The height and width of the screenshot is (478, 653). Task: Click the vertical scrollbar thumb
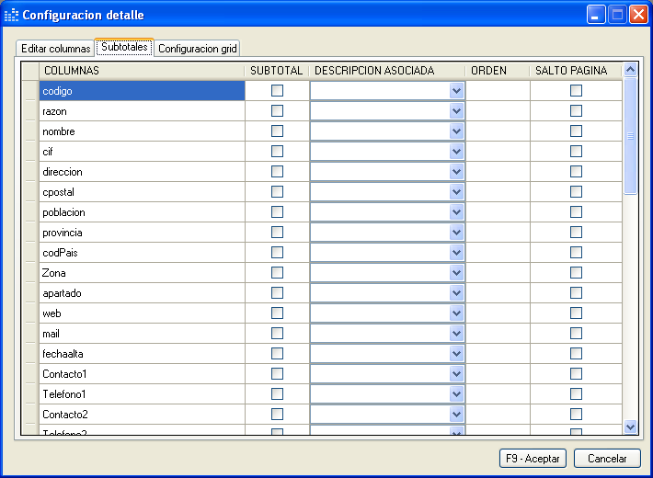(630, 135)
